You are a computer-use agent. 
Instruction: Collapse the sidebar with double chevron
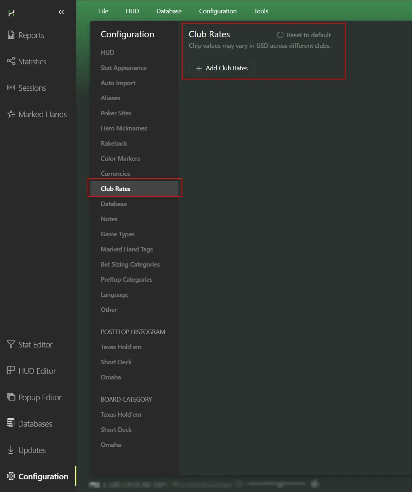(61, 12)
